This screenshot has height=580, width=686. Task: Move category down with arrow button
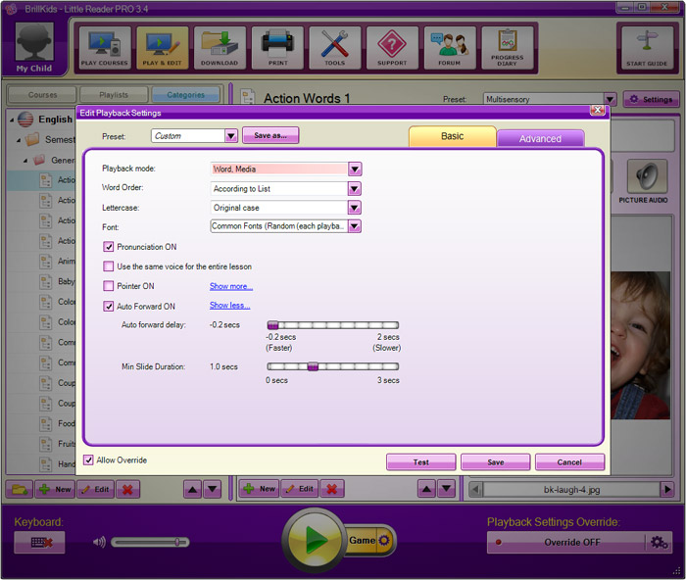click(x=213, y=489)
